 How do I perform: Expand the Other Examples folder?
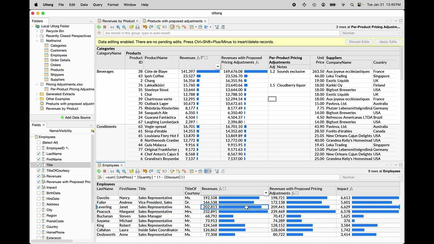point(37,99)
